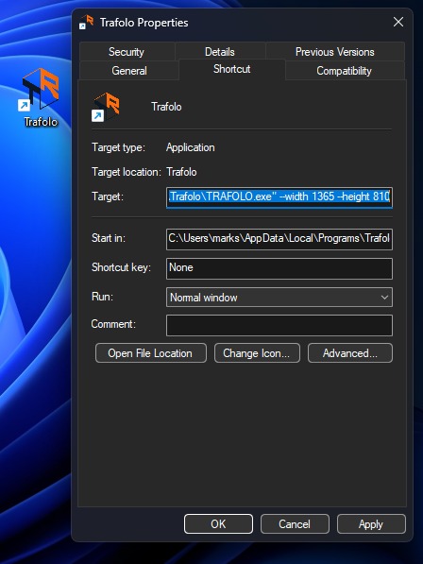This screenshot has height=564, width=423.
Task: Click the Application target type value
Action: pyautogui.click(x=191, y=147)
